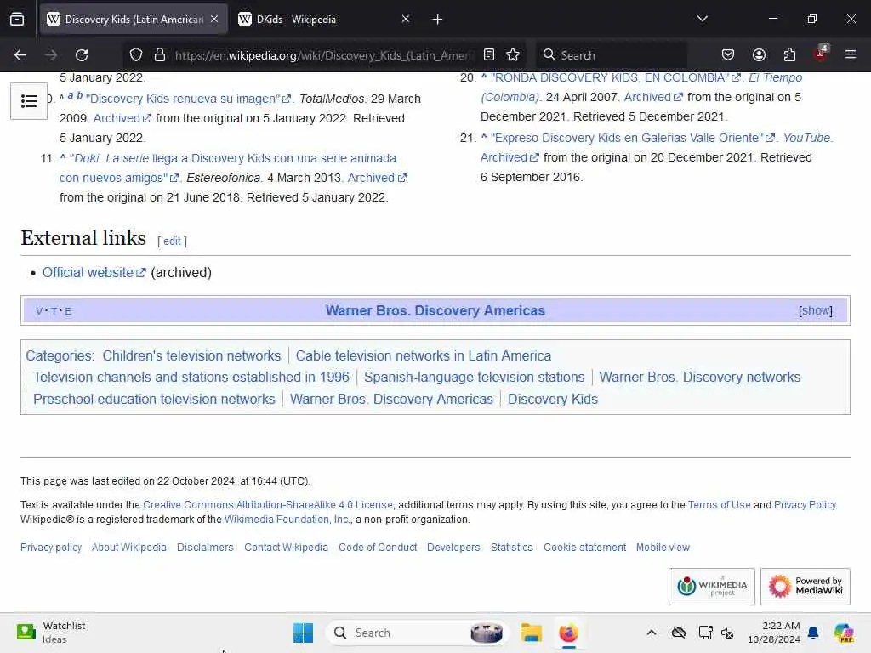Image resolution: width=871 pixels, height=653 pixels.
Task: Open the Terms of Use link
Action: [719, 505]
